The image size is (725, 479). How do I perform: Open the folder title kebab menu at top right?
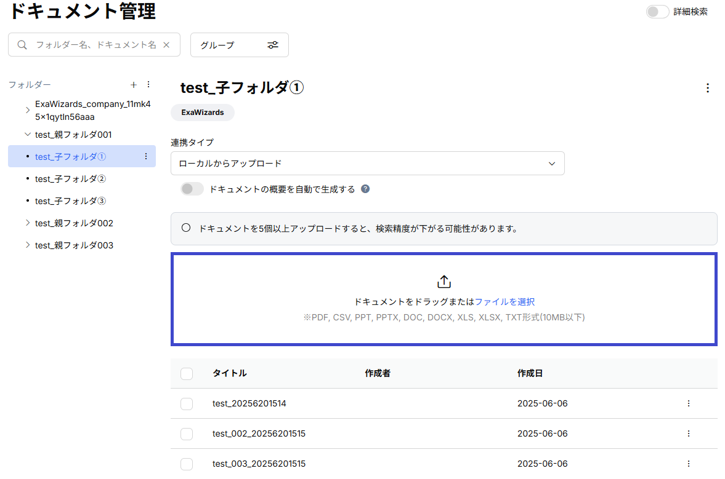coord(707,88)
